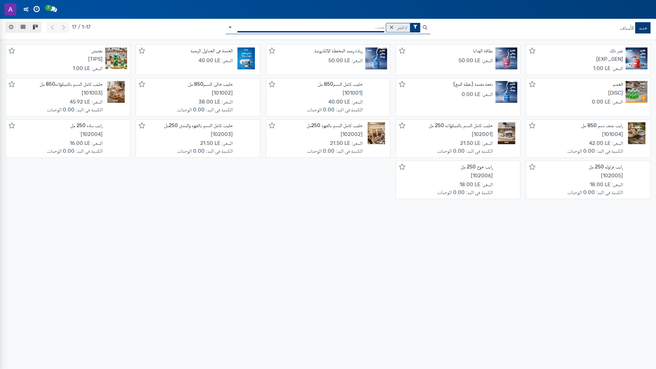Toggle star on [102004] product card
This screenshot has width=656, height=369.
click(12, 126)
